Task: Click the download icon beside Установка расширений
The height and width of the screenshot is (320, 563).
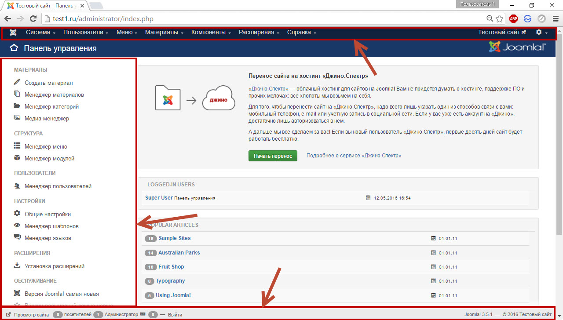Action: (x=17, y=265)
